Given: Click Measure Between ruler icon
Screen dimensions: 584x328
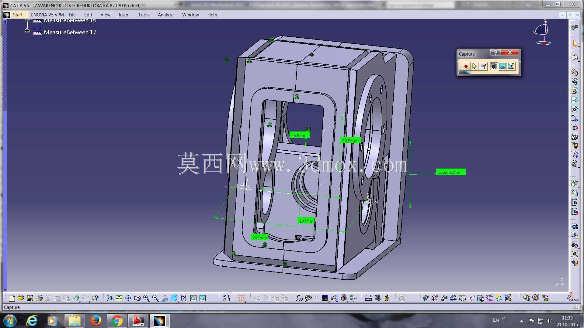Looking at the screenshot, I should [x=368, y=298].
